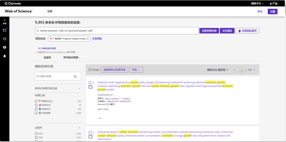Viewport: 286px width, 142px height.
Task: Select the all-results checkbox 0/9,881
Action: 90,70
